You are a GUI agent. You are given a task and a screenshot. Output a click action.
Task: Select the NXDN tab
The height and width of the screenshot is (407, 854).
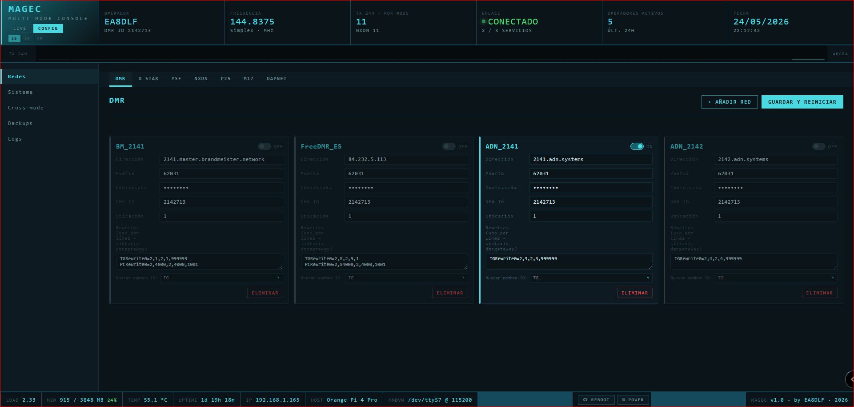[201, 79]
